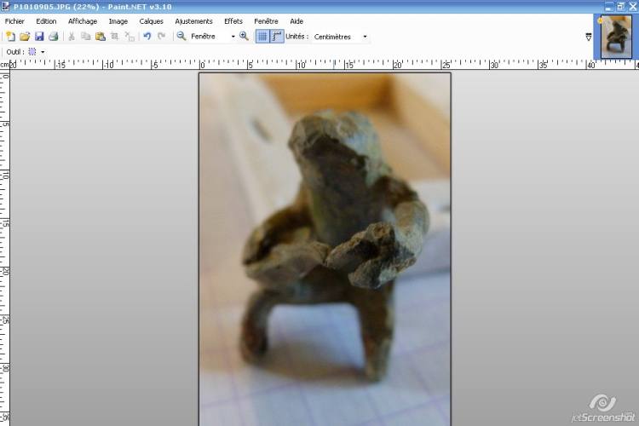Toggle the pixel grid display

[x=262, y=37]
